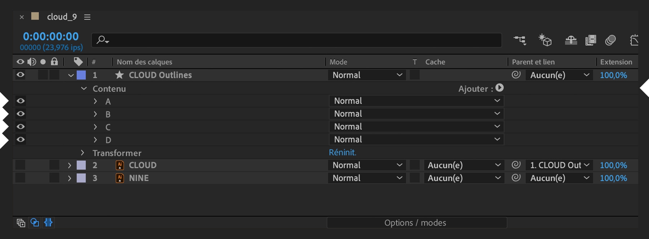Click the parent pick whip for the NINE layer
This screenshot has height=239, width=649.
pos(516,178)
